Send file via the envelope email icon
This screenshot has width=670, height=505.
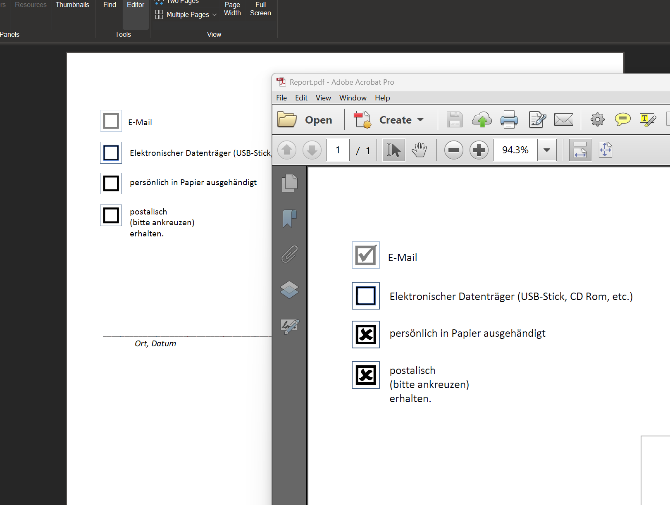[564, 120]
